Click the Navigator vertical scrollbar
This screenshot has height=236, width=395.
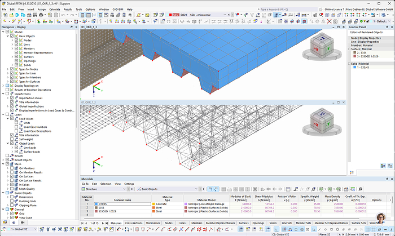pyautogui.click(x=77, y=81)
